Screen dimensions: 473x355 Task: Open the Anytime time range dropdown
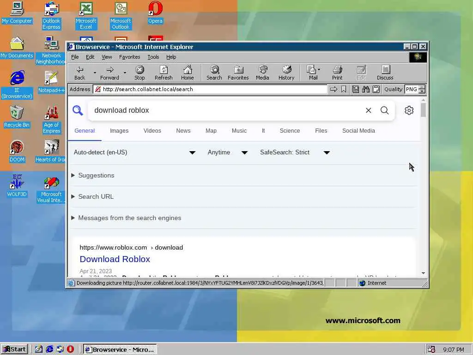click(x=228, y=153)
